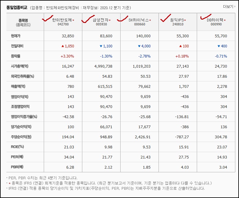Viewport: 239px width, 198px height.
Task: Open the 더보기 link
Action: point(229,6)
